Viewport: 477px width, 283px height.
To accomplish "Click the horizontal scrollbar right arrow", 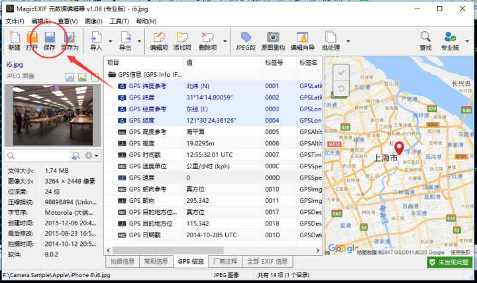I will (x=318, y=250).
